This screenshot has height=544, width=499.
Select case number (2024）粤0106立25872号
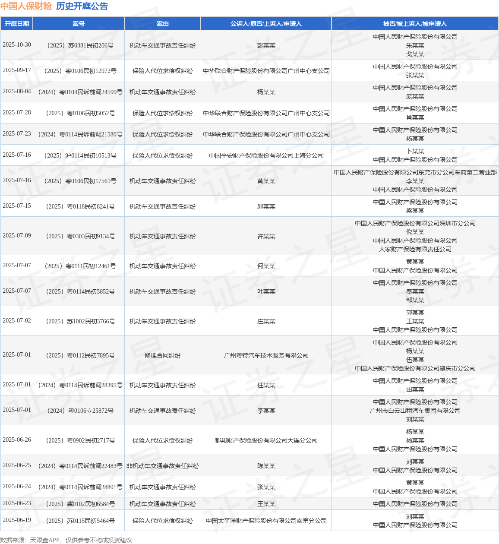point(79,411)
